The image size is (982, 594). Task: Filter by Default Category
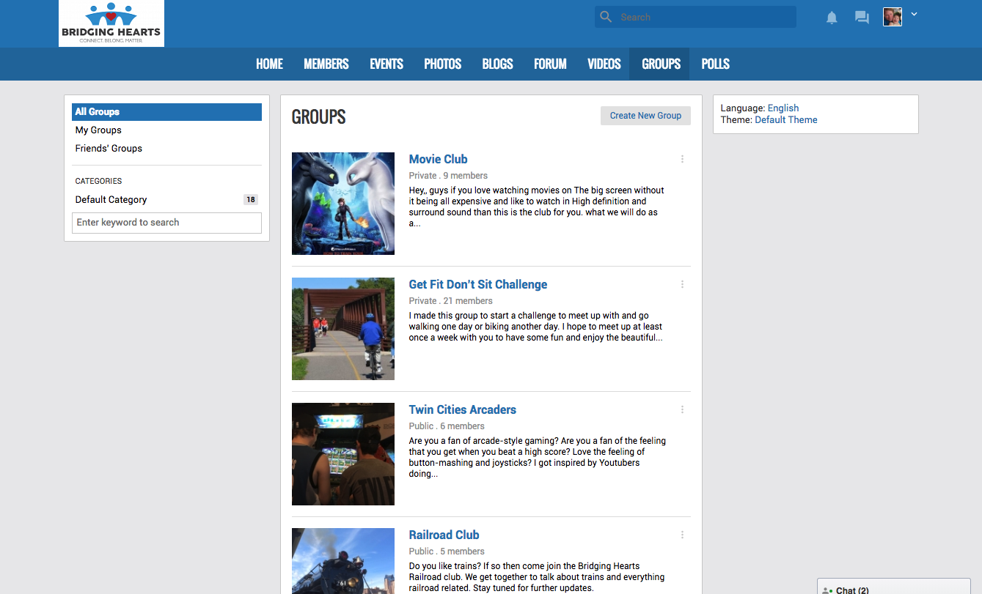coord(111,199)
